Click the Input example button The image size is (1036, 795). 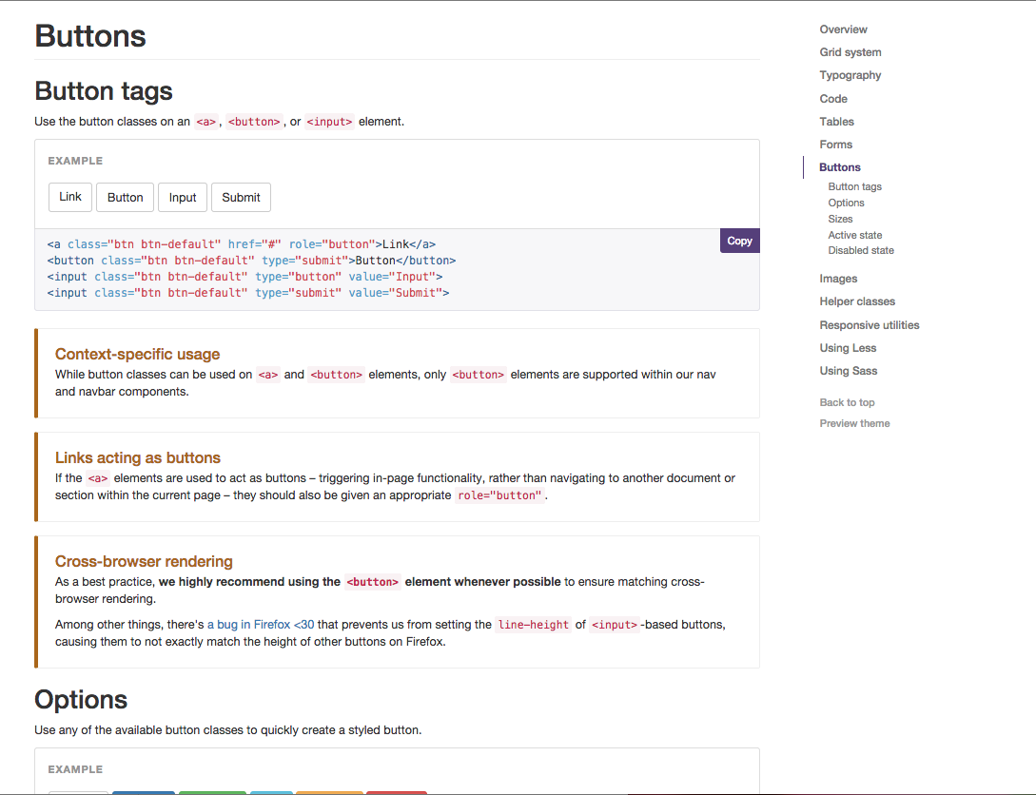pyautogui.click(x=183, y=198)
